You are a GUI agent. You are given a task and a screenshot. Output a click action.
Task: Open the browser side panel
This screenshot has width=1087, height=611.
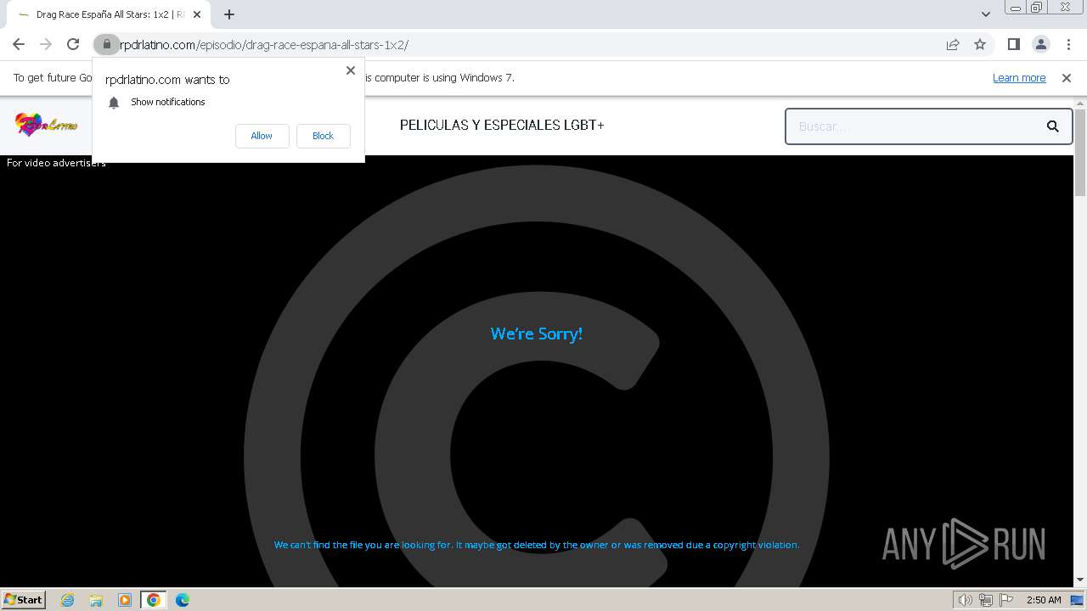[x=1013, y=44]
